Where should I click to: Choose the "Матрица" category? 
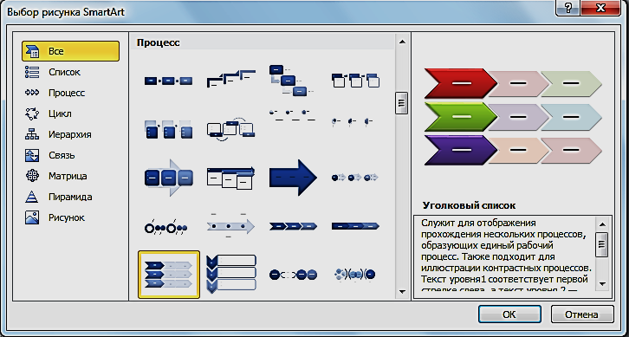pos(68,176)
